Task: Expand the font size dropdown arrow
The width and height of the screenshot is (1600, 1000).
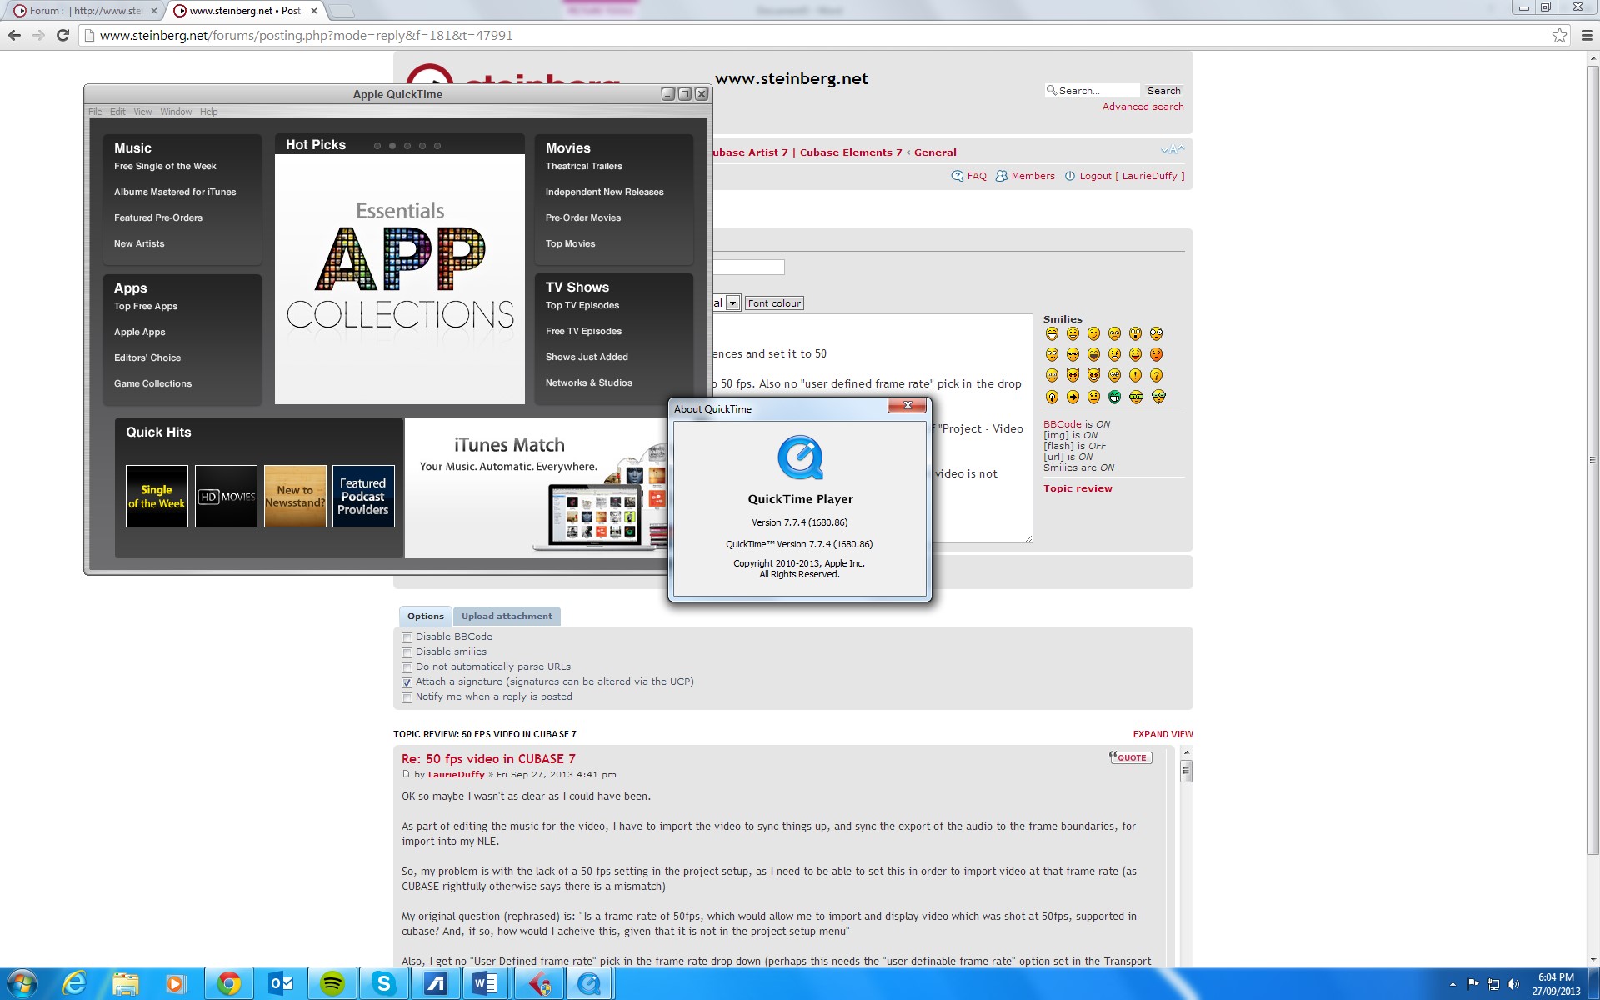Action: point(732,303)
